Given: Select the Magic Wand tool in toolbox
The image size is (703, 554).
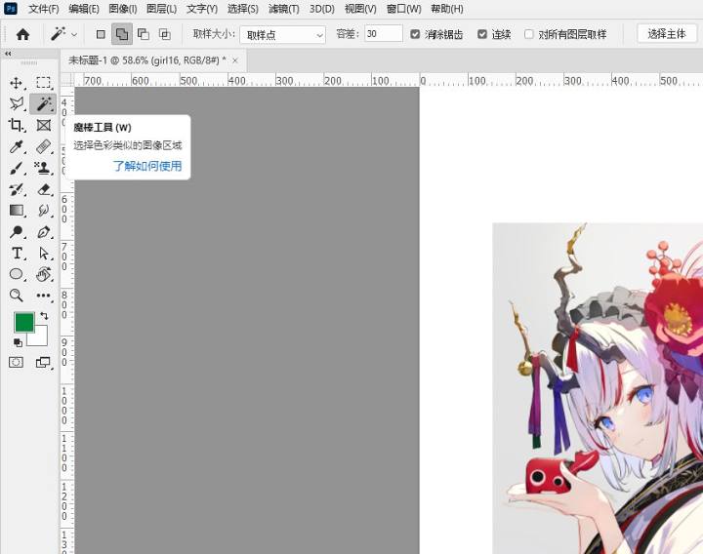Looking at the screenshot, I should [x=43, y=104].
